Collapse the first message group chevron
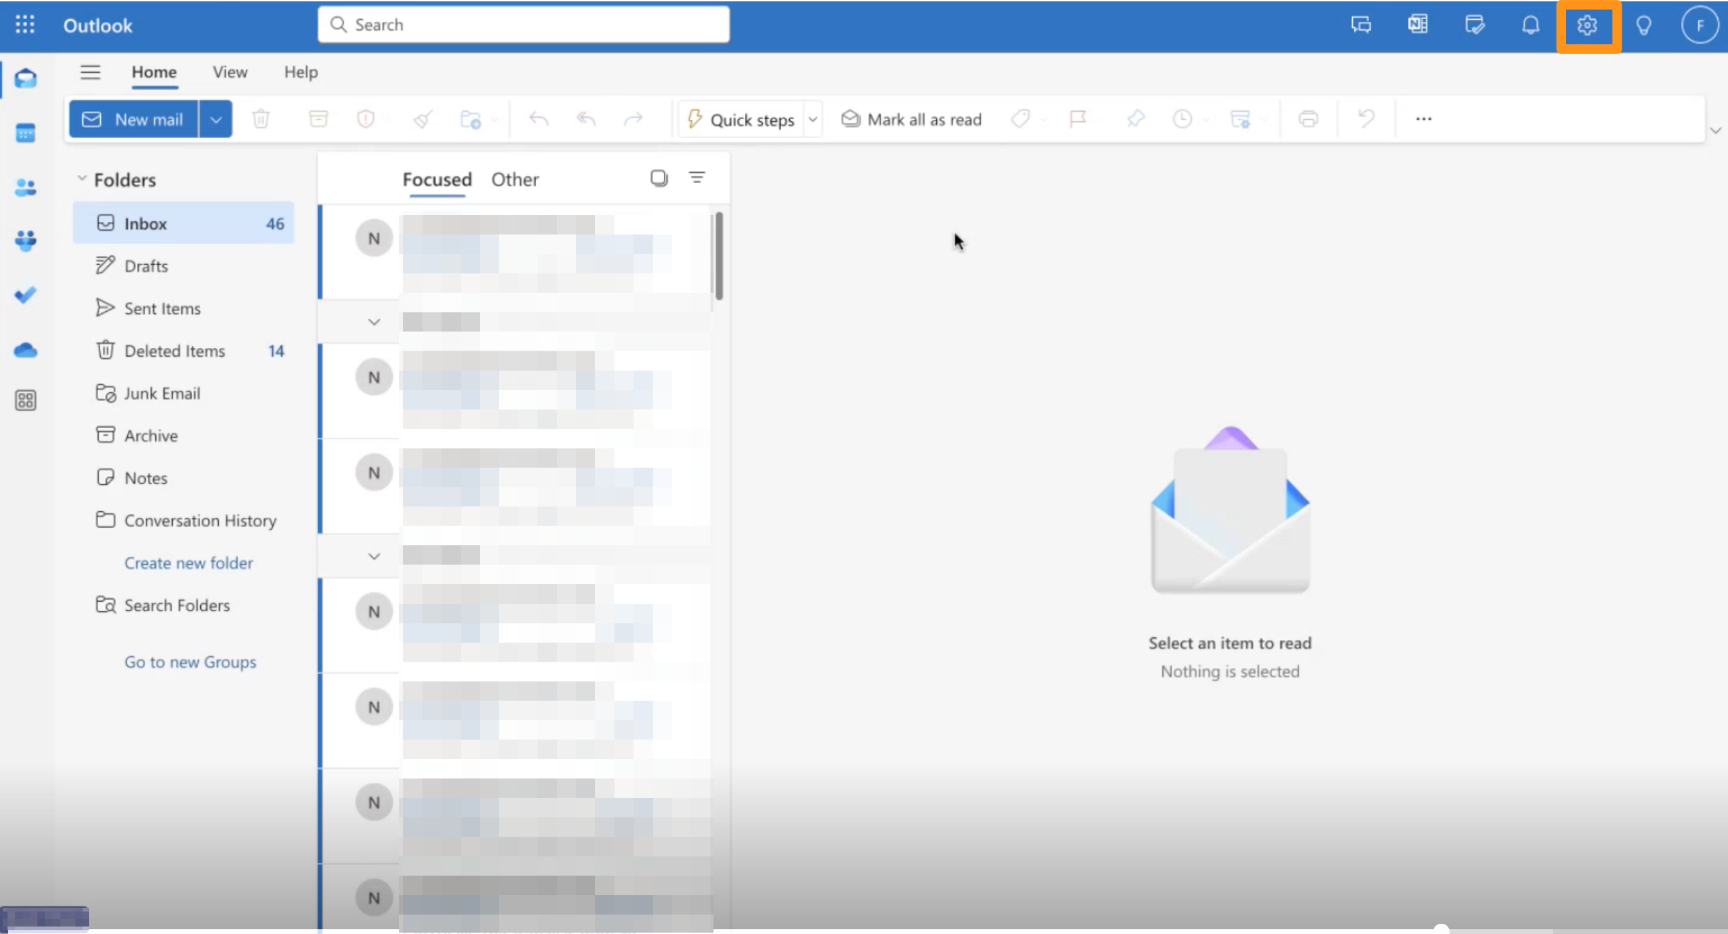The image size is (1728, 934). pos(374,321)
